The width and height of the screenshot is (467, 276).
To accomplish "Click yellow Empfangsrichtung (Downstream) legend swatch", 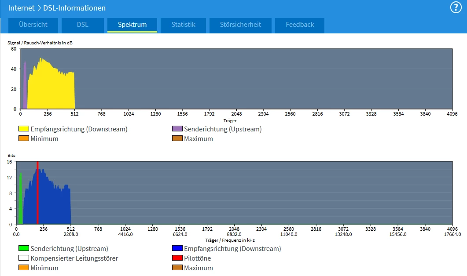I will tap(23, 129).
